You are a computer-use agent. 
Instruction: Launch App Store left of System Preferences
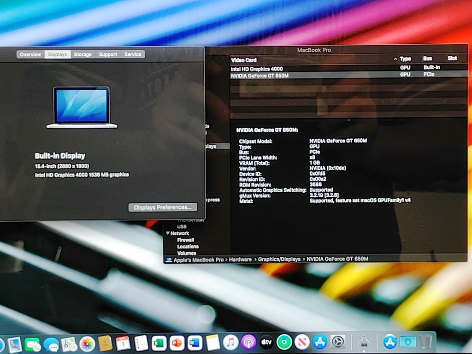click(320, 342)
